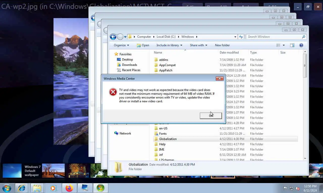The height and width of the screenshot is (193, 323).
Task: Sort files by the Date modified column
Action: (233, 53)
